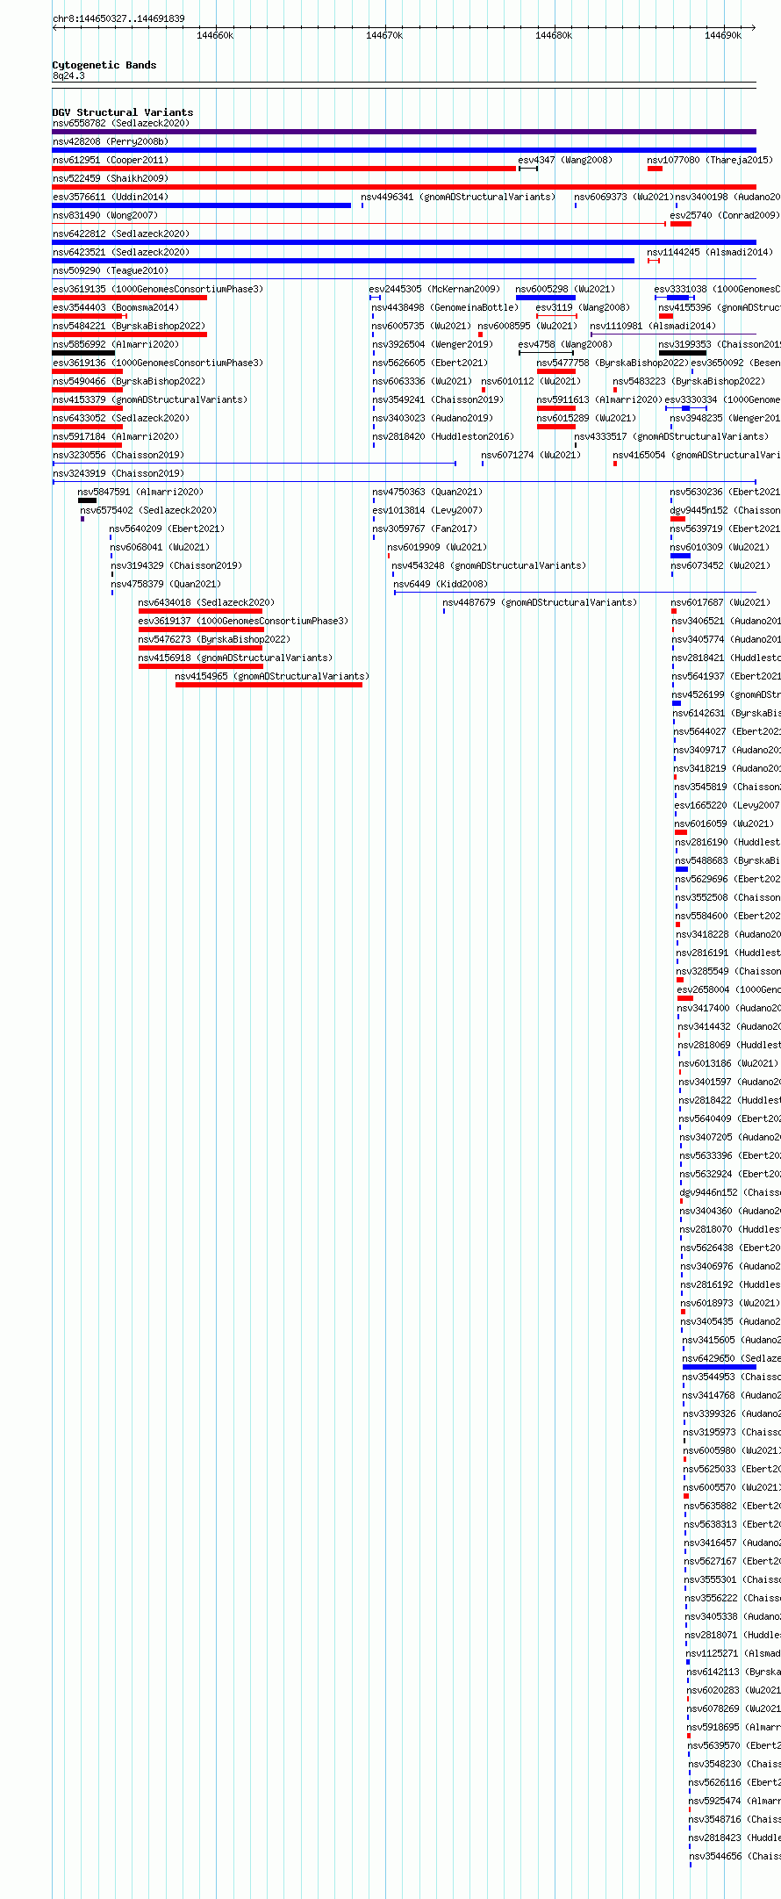This screenshot has width=781, height=1899.
Task: Click the red bar under nsv612951
Action: [284, 169]
